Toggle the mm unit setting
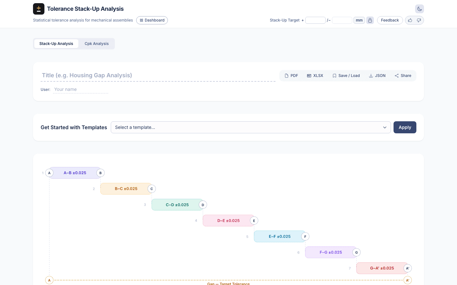Screen dimensions: 457x285 (x=359, y=20)
